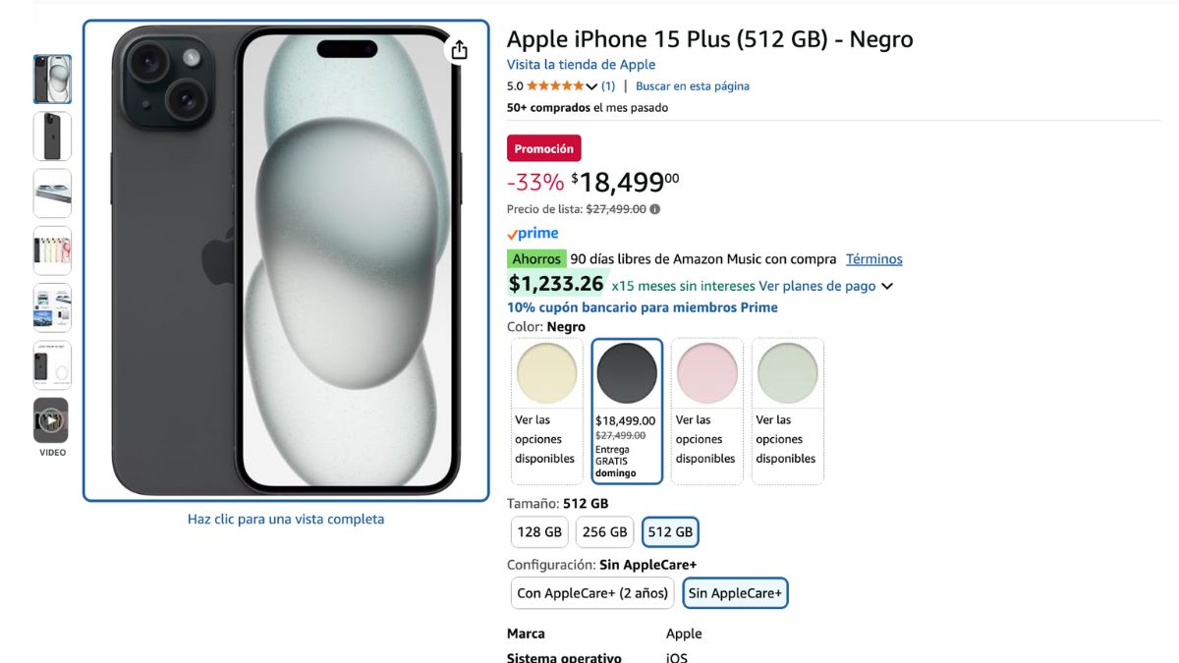Select the back-view phone thumbnail
Image resolution: width=1179 pixels, height=663 pixels.
tap(52, 137)
